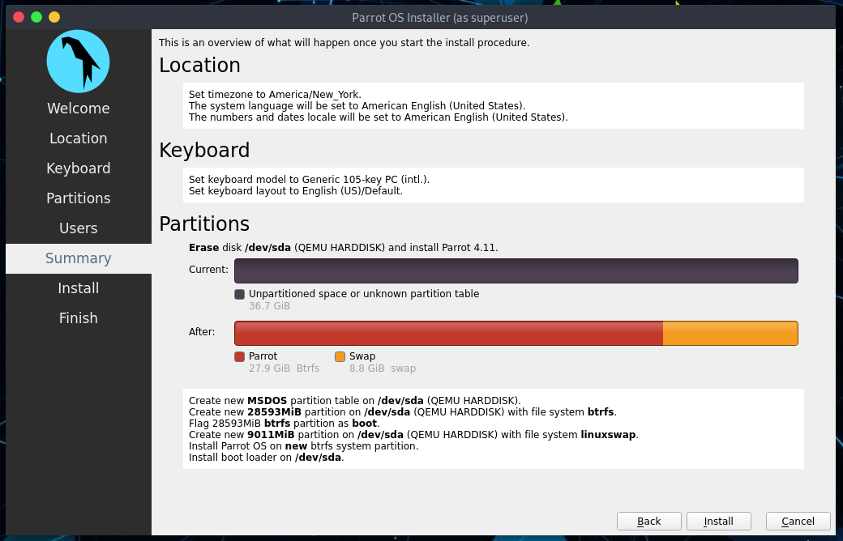Click 'Create new MSDOS partition table' line

point(355,401)
